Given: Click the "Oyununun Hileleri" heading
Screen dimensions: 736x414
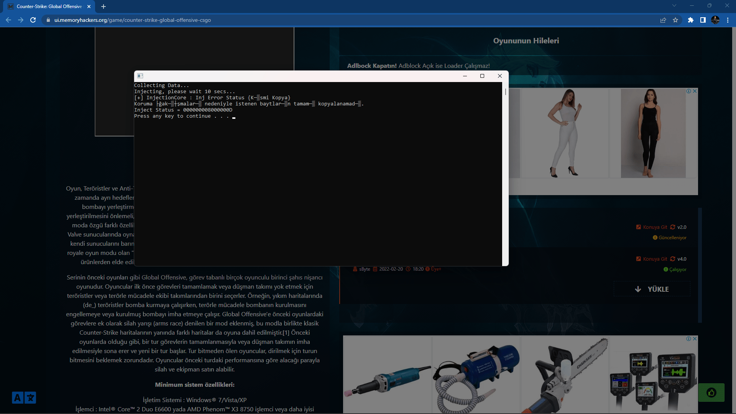Looking at the screenshot, I should click(x=526, y=41).
